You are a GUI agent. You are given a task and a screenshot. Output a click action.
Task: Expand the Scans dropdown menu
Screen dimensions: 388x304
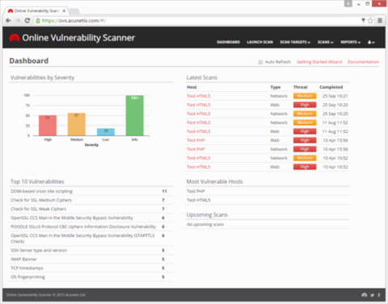click(325, 42)
